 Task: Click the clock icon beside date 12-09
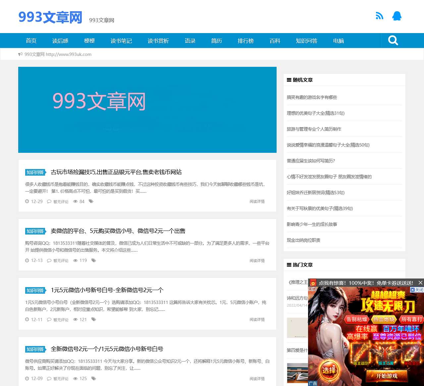[x=27, y=378]
